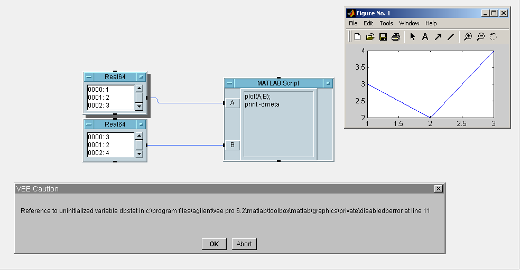Viewport: 520px width, 270px height.
Task: Select the Insert Text 'A' tool
Action: coord(425,37)
